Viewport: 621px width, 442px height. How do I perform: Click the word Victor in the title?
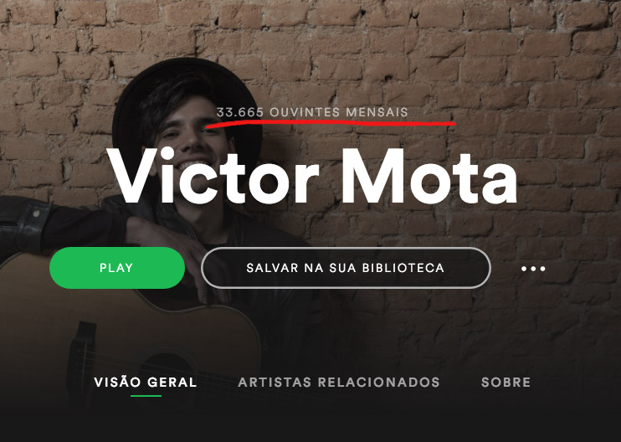coord(213,177)
